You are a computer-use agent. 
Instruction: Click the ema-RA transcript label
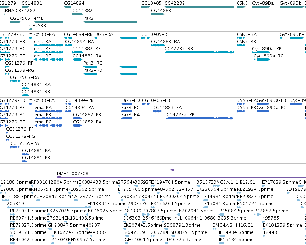click(42, 42)
